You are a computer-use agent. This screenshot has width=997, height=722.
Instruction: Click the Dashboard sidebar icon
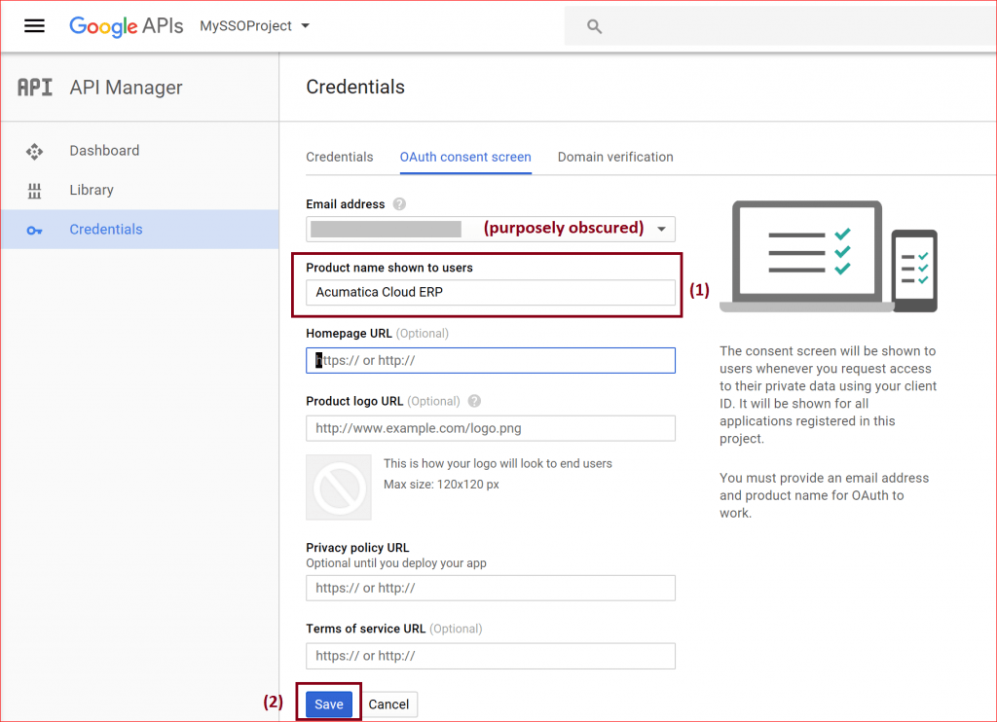click(x=34, y=151)
